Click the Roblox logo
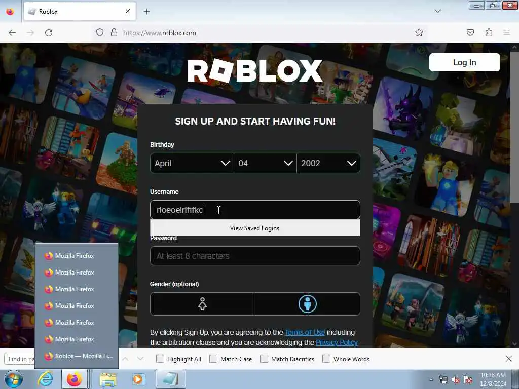 tap(255, 70)
